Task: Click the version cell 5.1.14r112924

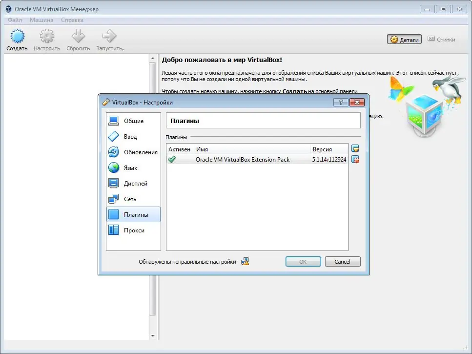Action: 329,160
